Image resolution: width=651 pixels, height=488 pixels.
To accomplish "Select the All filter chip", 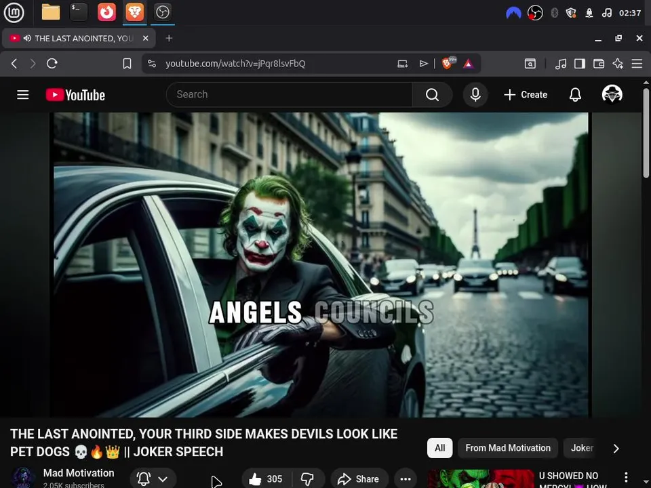I will click(x=439, y=448).
